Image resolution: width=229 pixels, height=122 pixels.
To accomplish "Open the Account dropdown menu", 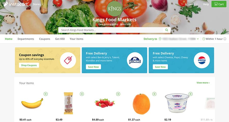I will [191, 4].
